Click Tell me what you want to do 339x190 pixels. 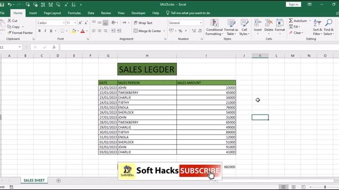[x=188, y=13]
